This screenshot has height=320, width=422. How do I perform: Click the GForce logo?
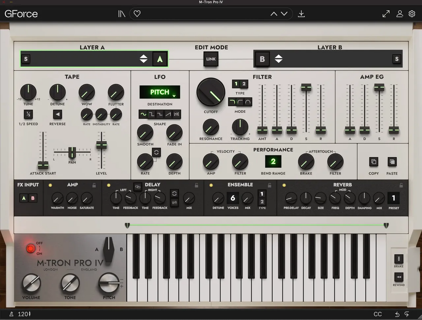tap(21, 14)
